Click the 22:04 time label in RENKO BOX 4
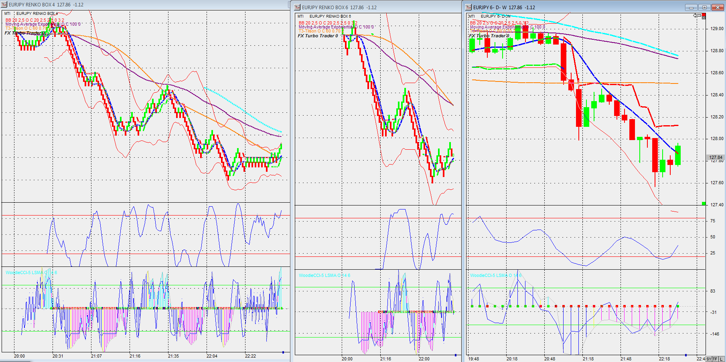Viewport: 726px width, 362px height. (212, 356)
